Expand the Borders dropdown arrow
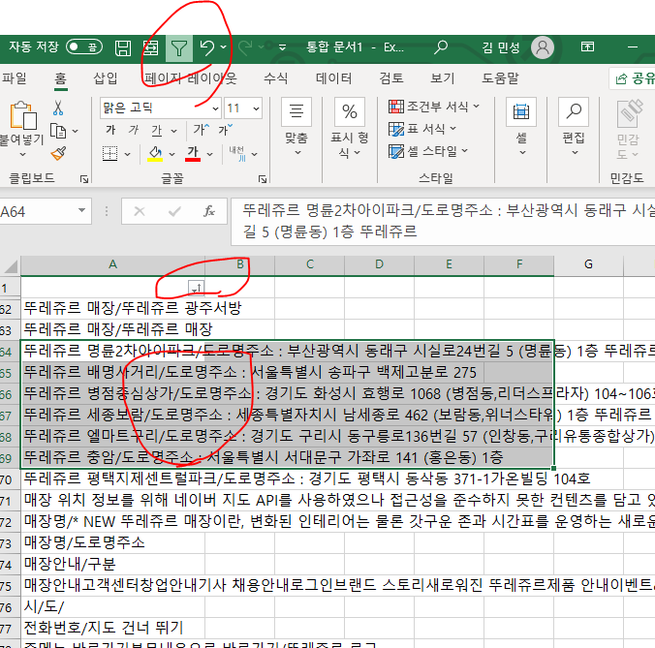Image resolution: width=655 pixels, height=648 pixels. [127, 154]
